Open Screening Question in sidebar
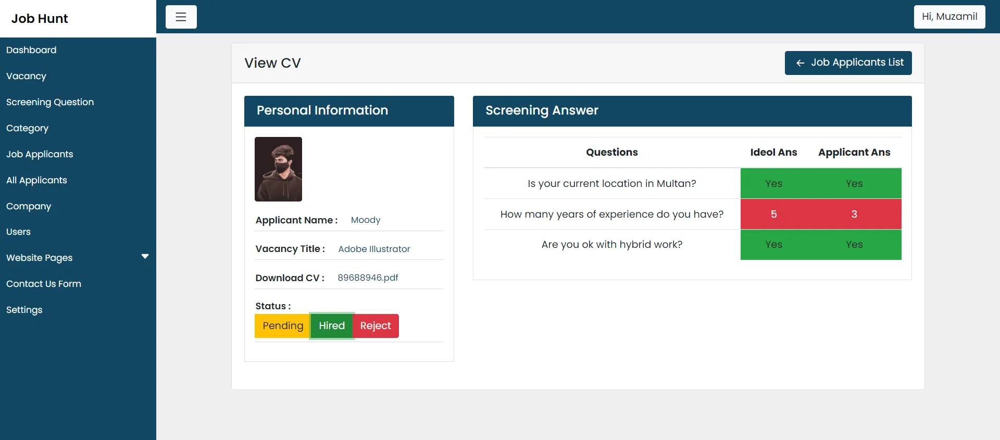Viewport: 1000px width, 440px height. (x=50, y=102)
